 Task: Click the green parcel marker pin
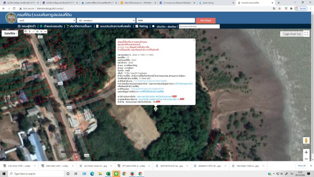click(156, 109)
